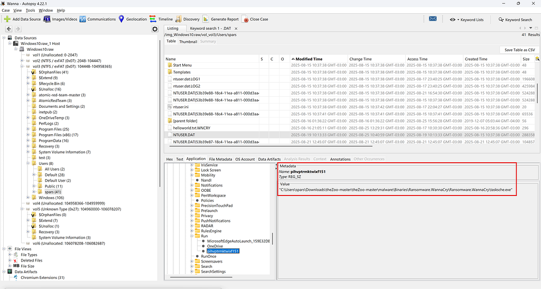Click the score column star icon
541x289 pixels.
pos(537,59)
